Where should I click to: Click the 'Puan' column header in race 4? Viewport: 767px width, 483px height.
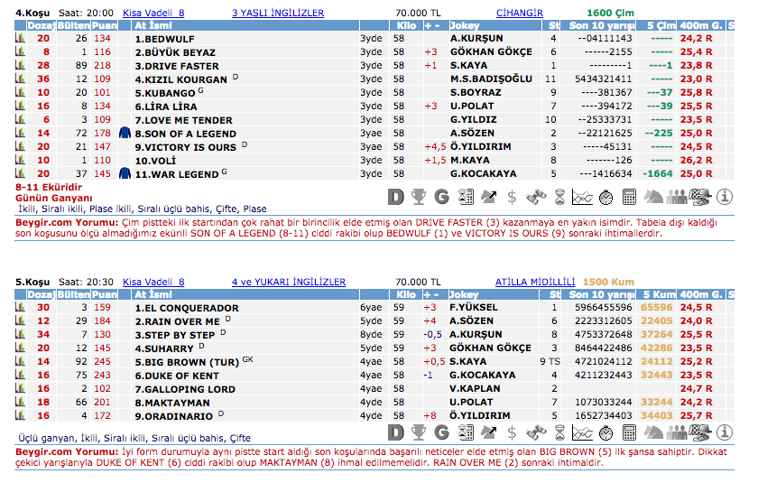tap(104, 26)
